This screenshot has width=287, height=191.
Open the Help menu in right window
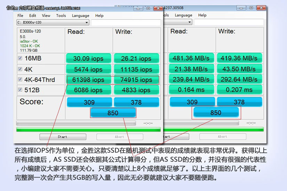(202, 15)
